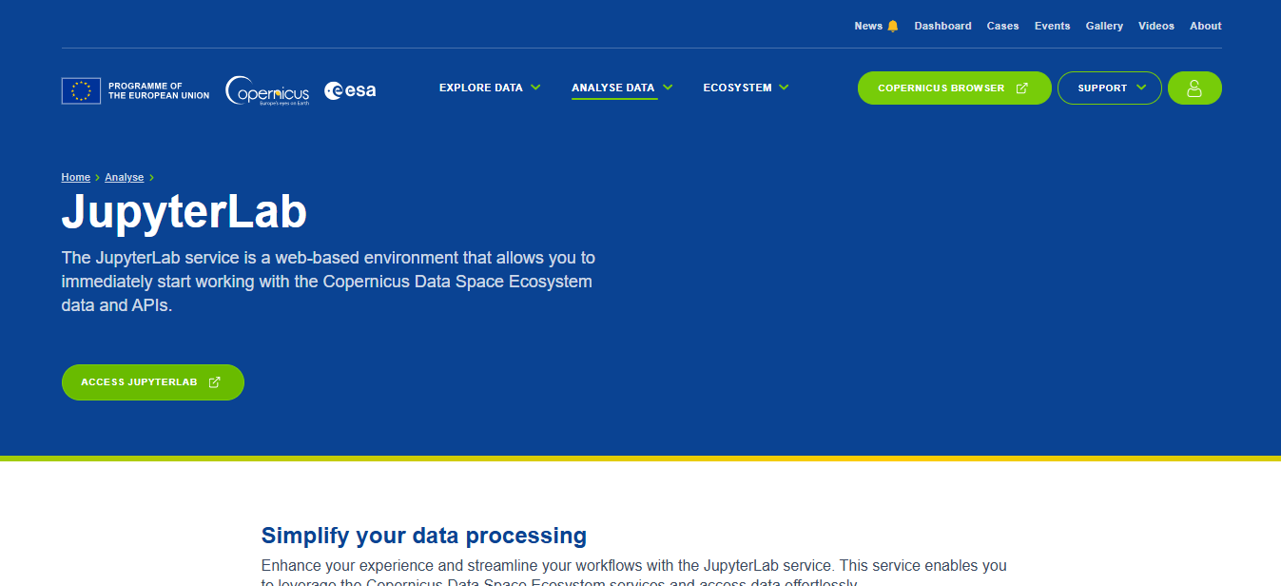Open the Ecosystem menu
The height and width of the screenshot is (586, 1281).
[x=738, y=88]
